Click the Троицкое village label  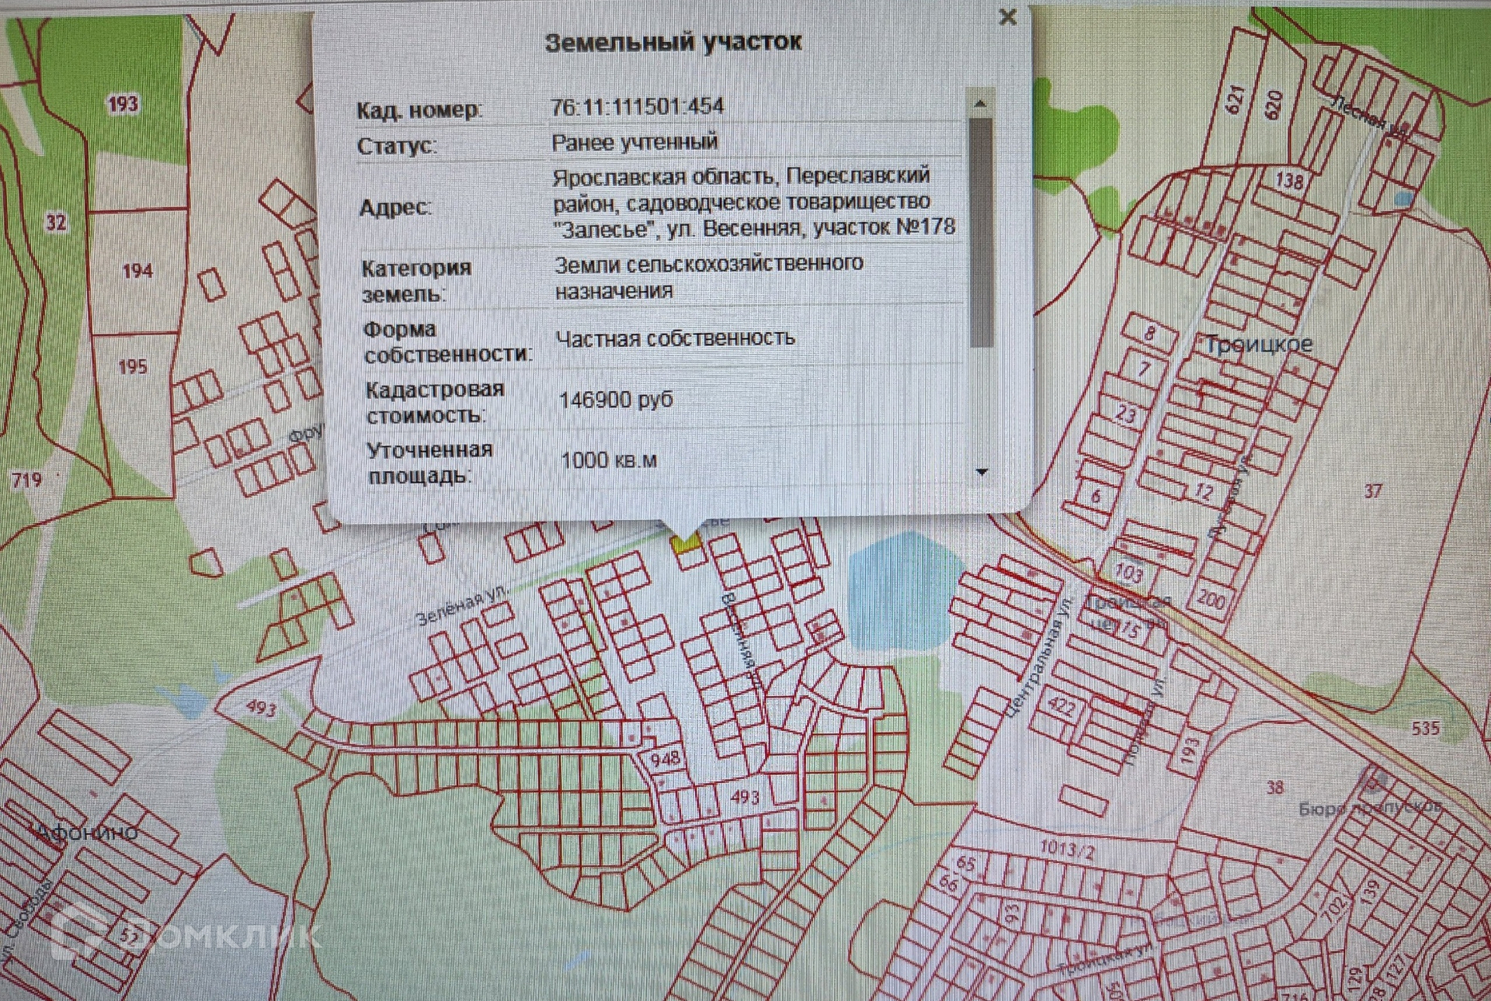(1258, 344)
